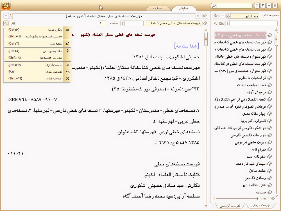Click book icon next to تحفة الفضلاء

(269, 99)
